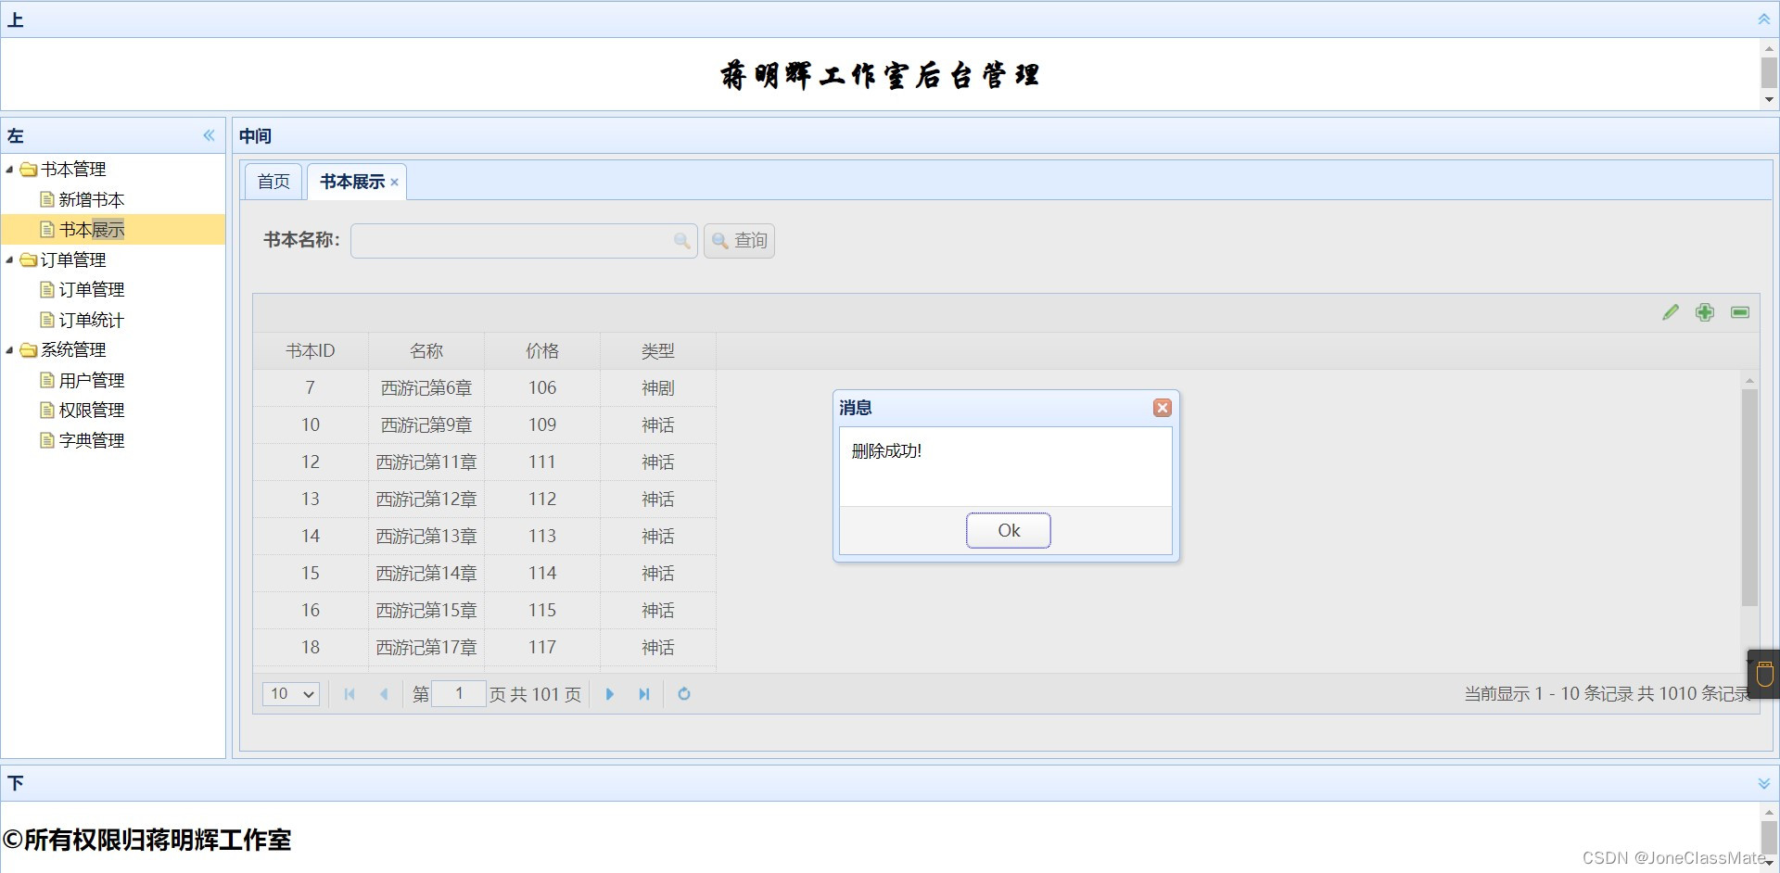This screenshot has width=1780, height=873.
Task: Click the 订单管理 folder icon
Action: tap(29, 260)
